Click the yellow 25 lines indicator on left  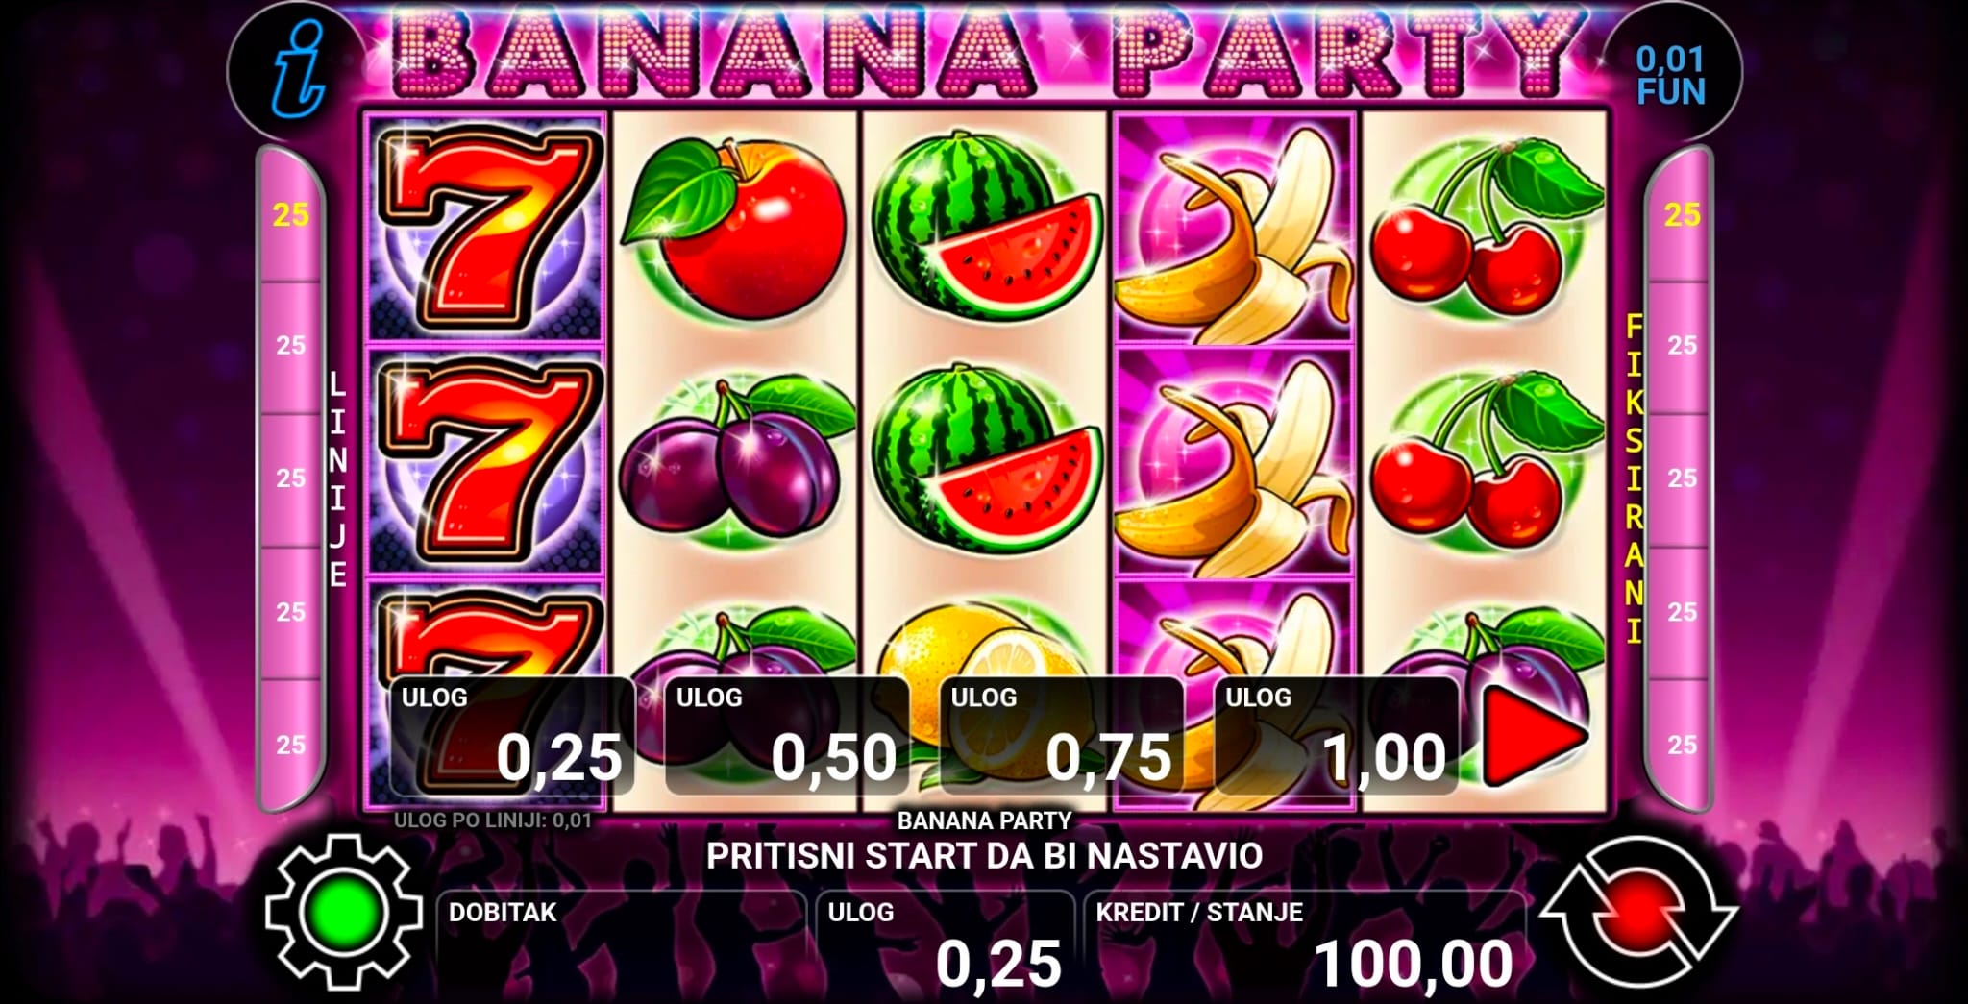[290, 215]
